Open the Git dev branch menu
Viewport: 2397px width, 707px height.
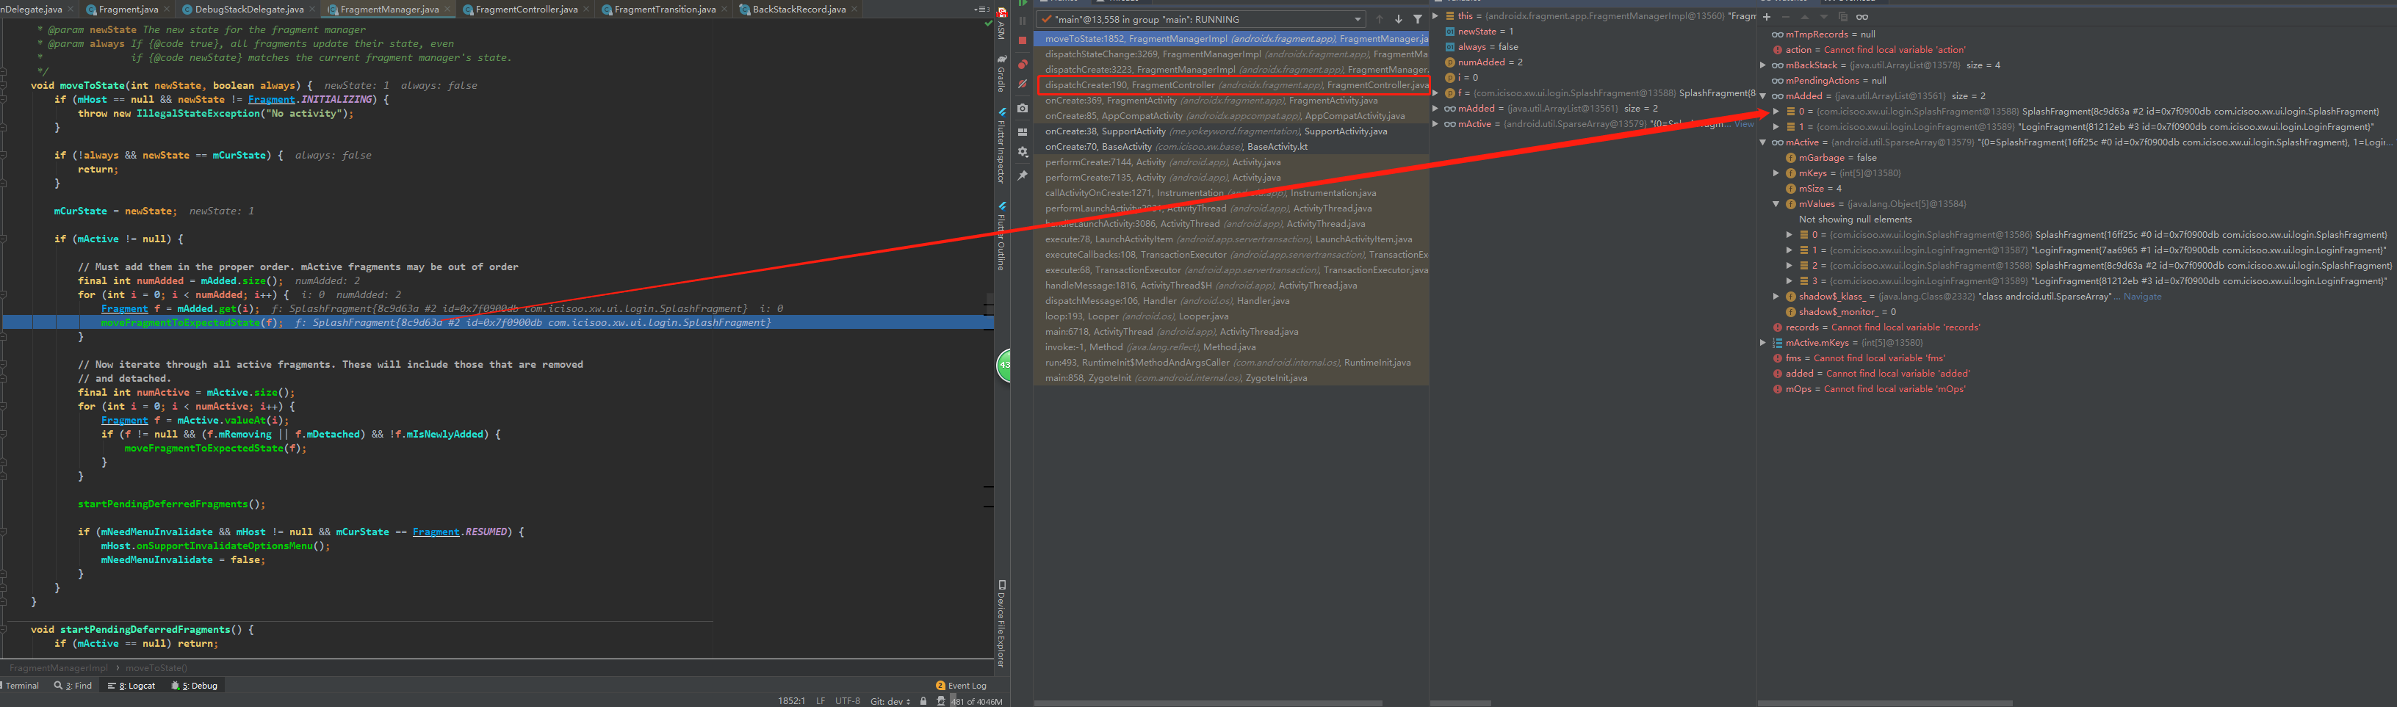point(890,701)
